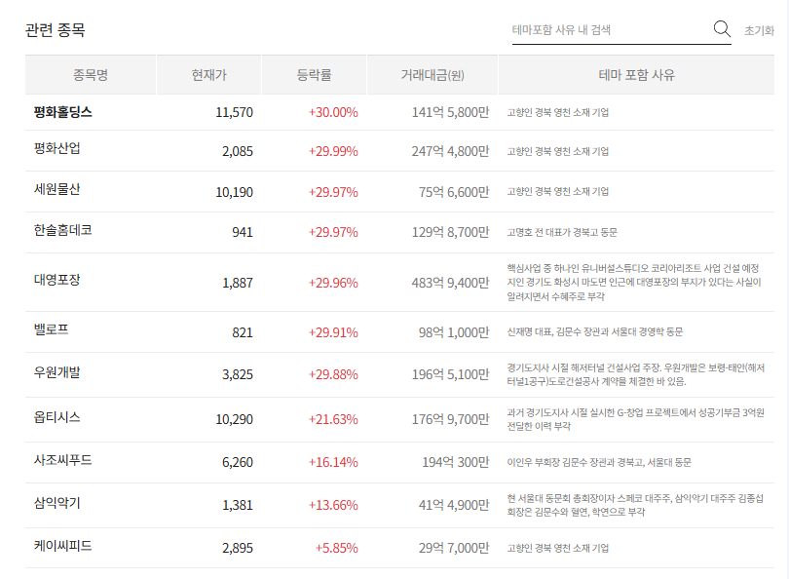Open stock 옵티시스
This screenshot has height=579, width=789.
pyautogui.click(x=56, y=417)
